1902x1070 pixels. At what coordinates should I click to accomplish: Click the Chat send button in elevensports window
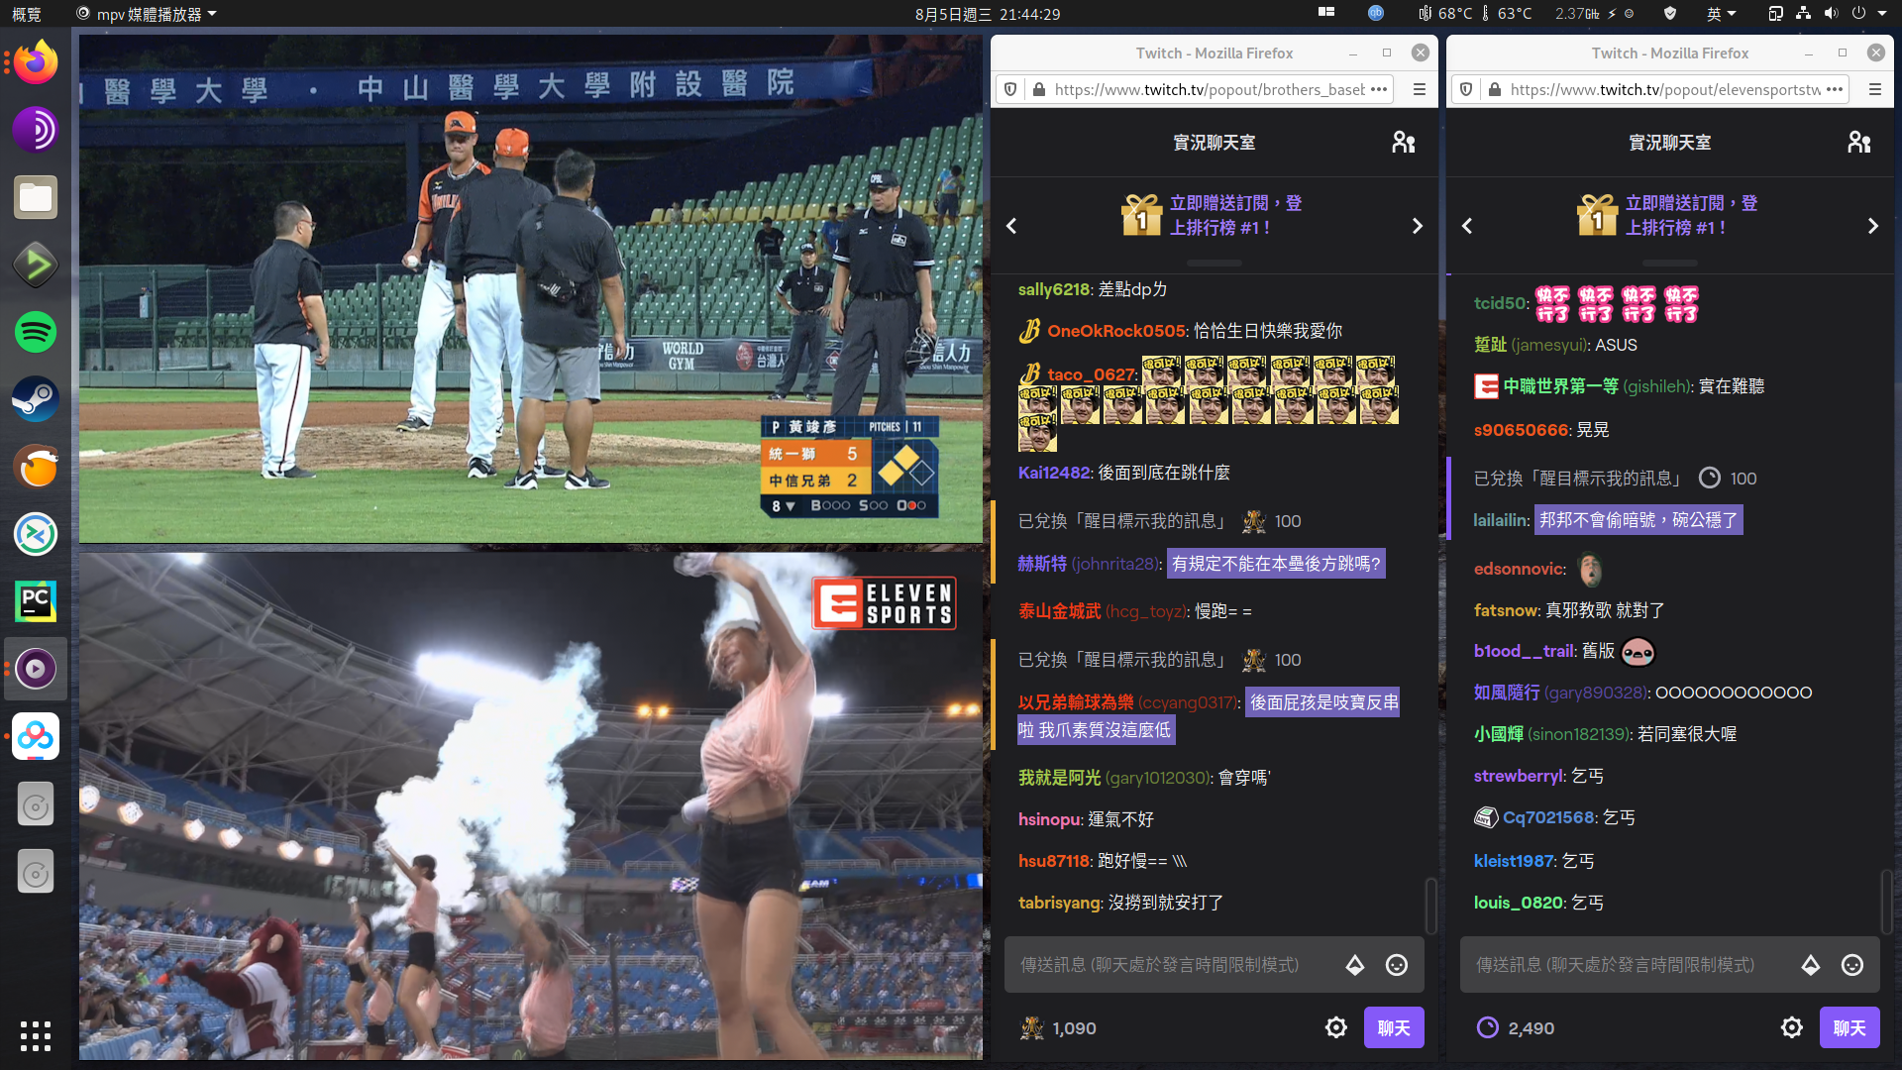pos(1849,1027)
